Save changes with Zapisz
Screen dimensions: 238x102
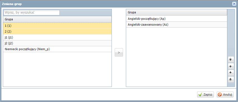click(205, 94)
